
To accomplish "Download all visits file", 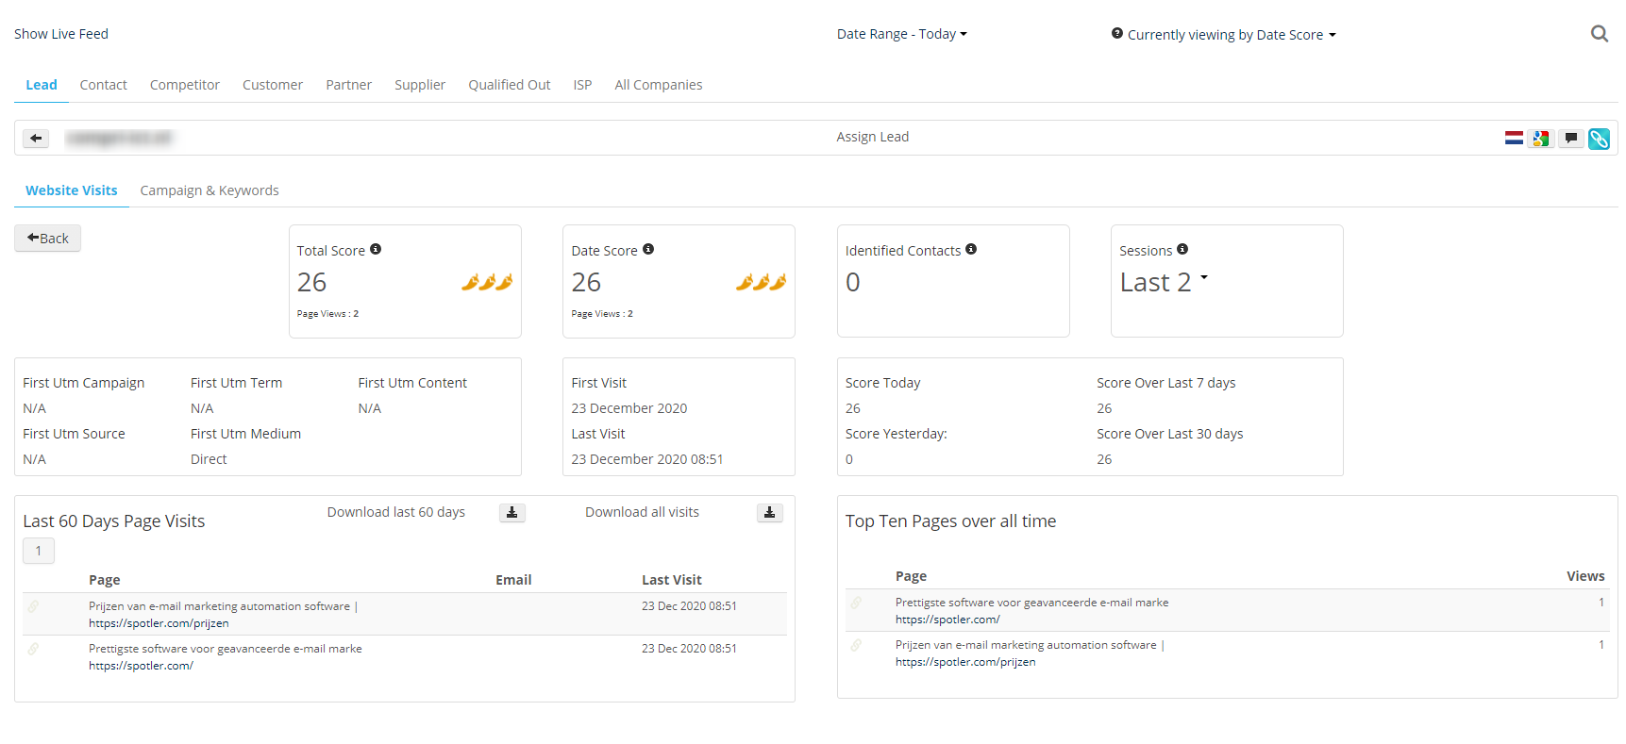I will 769,512.
